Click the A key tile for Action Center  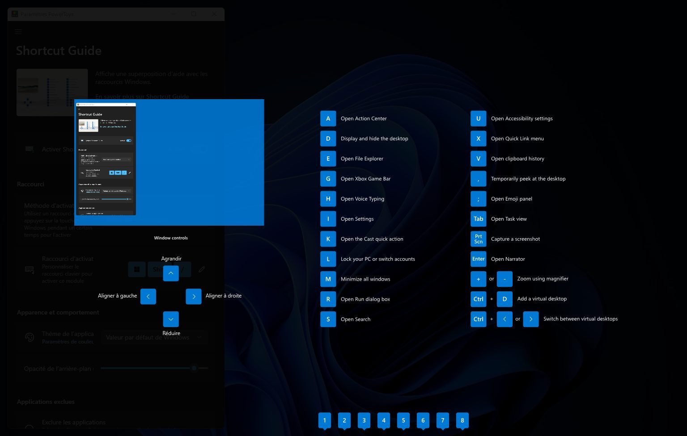pos(328,118)
